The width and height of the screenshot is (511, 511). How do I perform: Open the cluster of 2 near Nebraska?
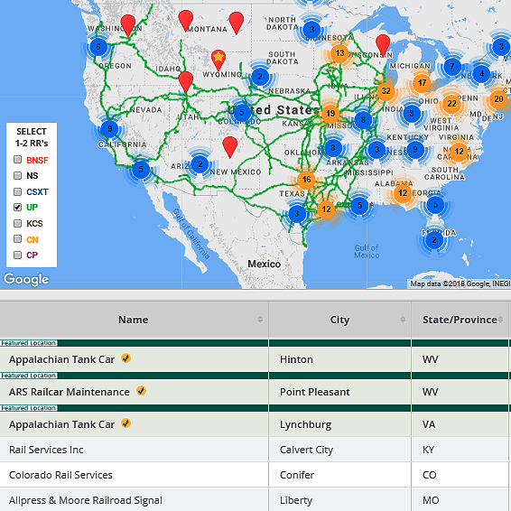coord(260,77)
